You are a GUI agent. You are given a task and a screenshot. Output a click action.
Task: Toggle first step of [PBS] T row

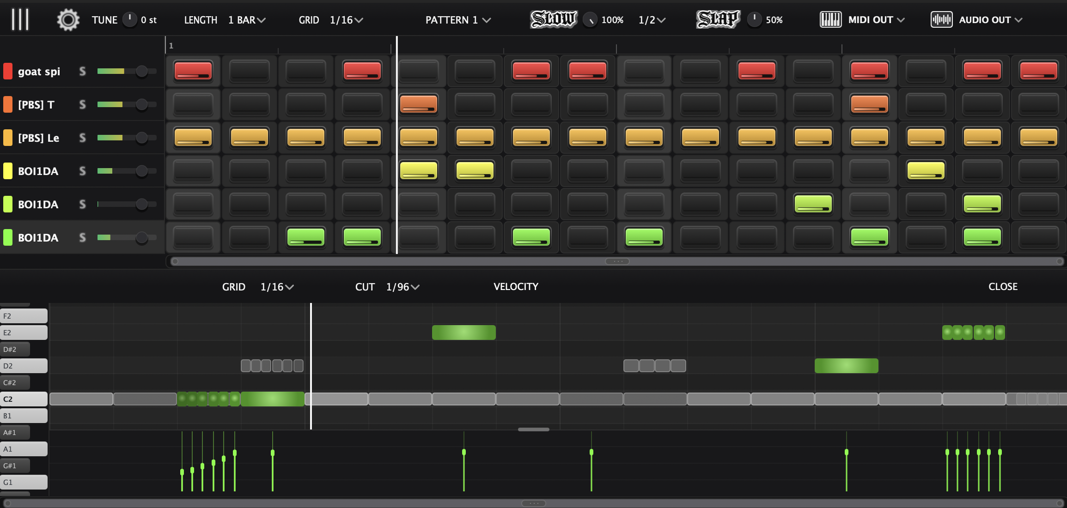193,104
